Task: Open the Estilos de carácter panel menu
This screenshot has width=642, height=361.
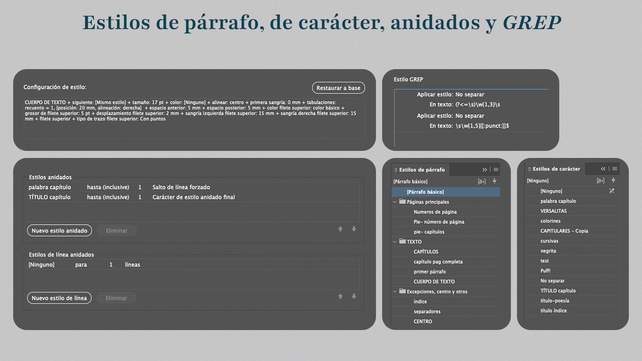Action: pos(615,169)
